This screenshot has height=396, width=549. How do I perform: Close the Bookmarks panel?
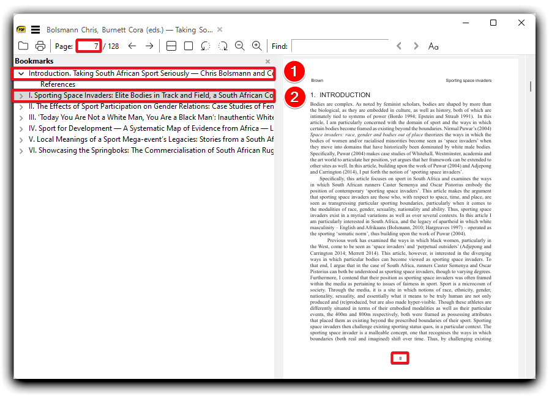267,62
